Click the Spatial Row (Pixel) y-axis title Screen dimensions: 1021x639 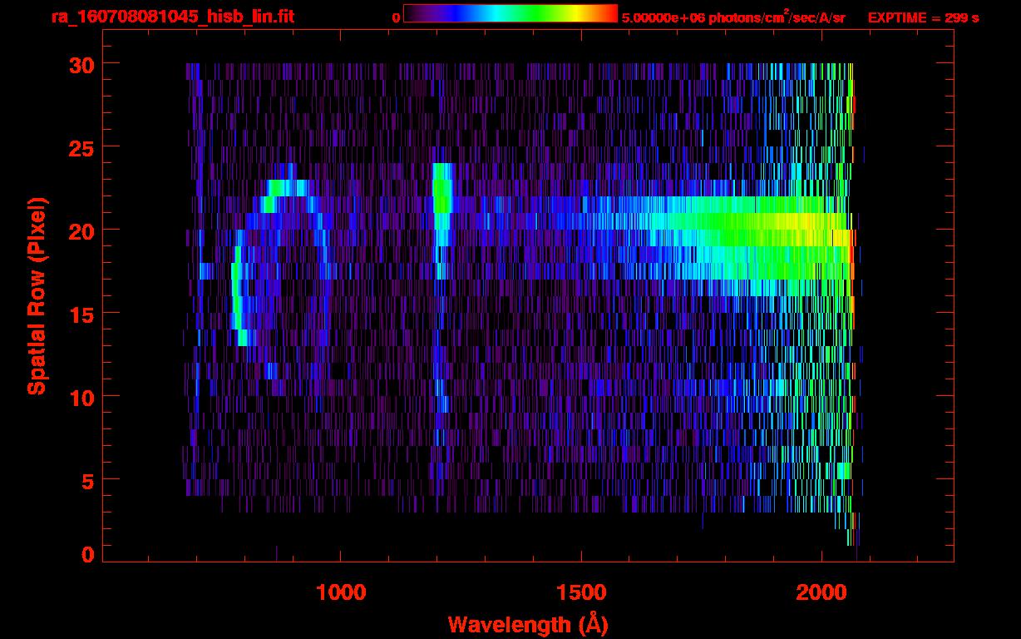click(37, 295)
